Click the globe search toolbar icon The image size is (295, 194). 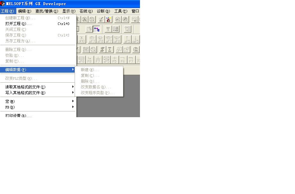point(136,49)
